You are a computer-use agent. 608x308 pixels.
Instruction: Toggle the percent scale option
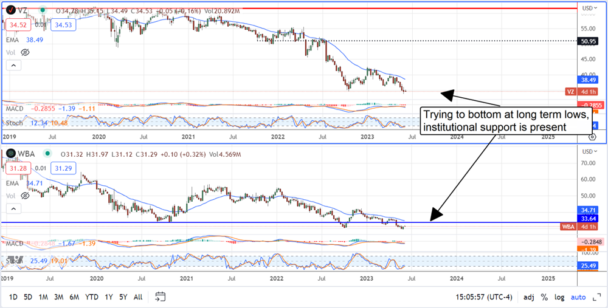point(545,297)
